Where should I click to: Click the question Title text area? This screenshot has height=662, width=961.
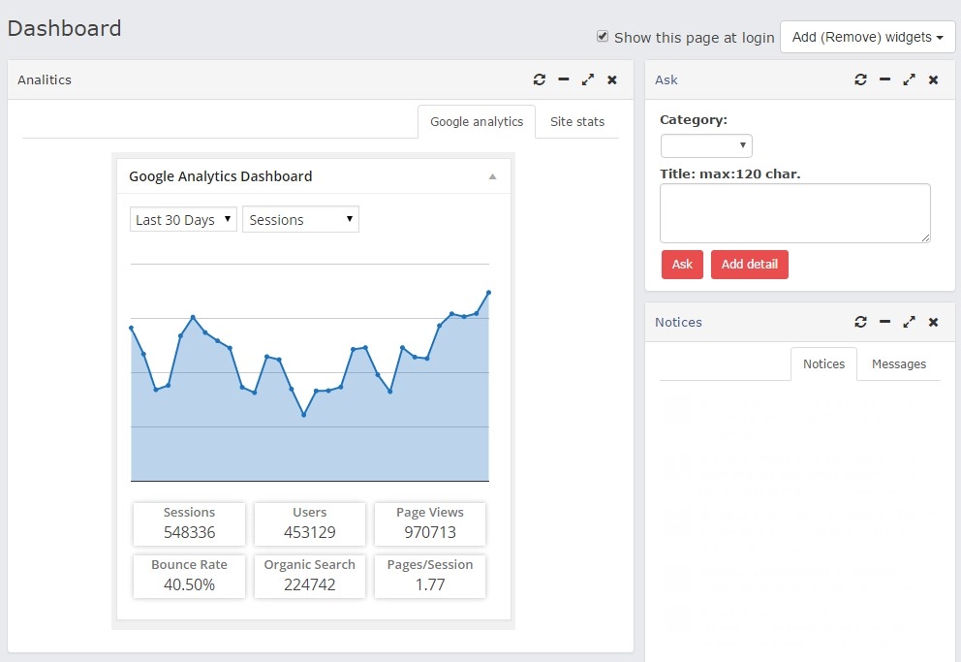click(794, 213)
